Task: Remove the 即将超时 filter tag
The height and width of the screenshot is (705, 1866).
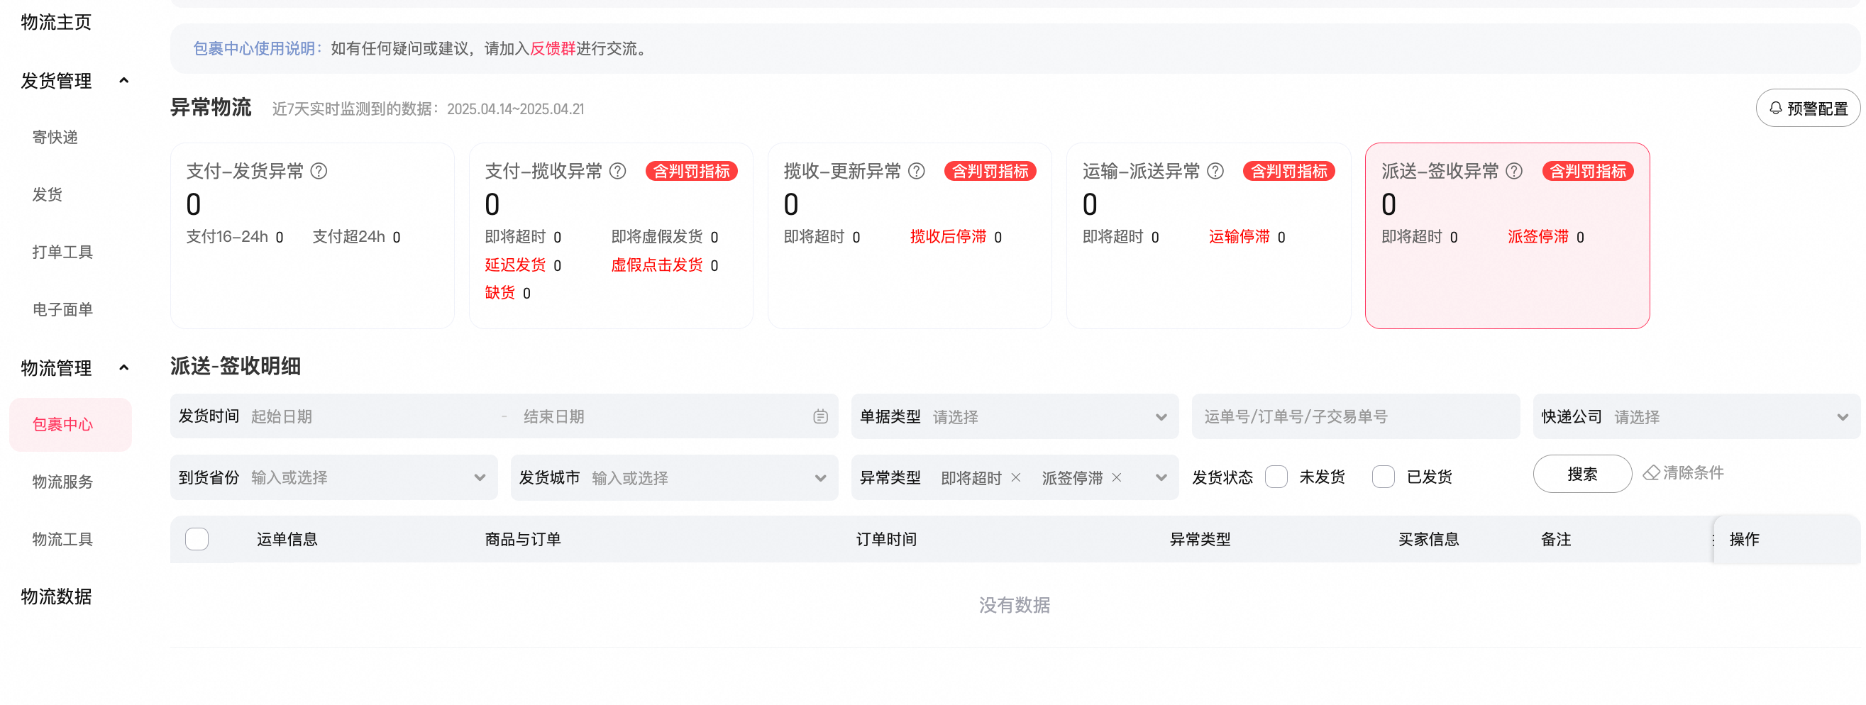Action: pyautogui.click(x=1015, y=477)
